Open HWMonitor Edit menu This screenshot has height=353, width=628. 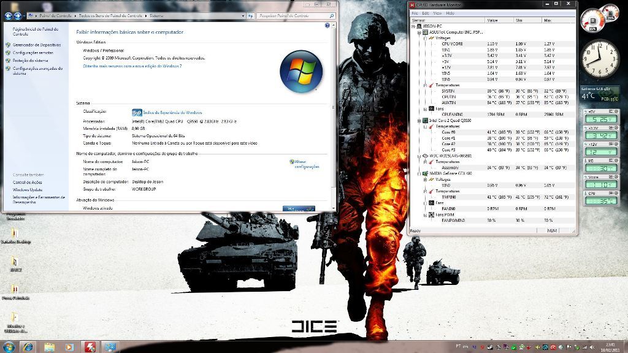pos(426,13)
